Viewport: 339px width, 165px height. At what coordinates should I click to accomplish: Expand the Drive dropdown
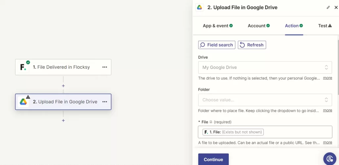pyautogui.click(x=265, y=67)
